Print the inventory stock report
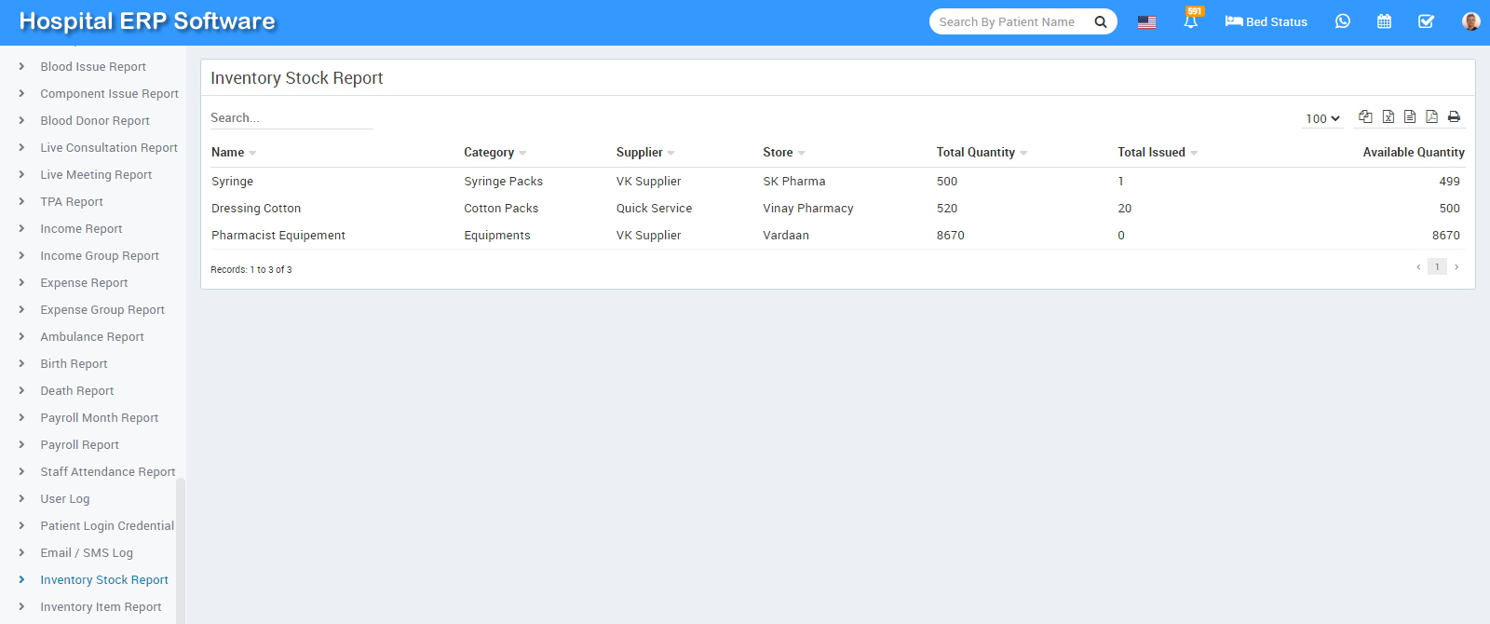 click(1454, 116)
